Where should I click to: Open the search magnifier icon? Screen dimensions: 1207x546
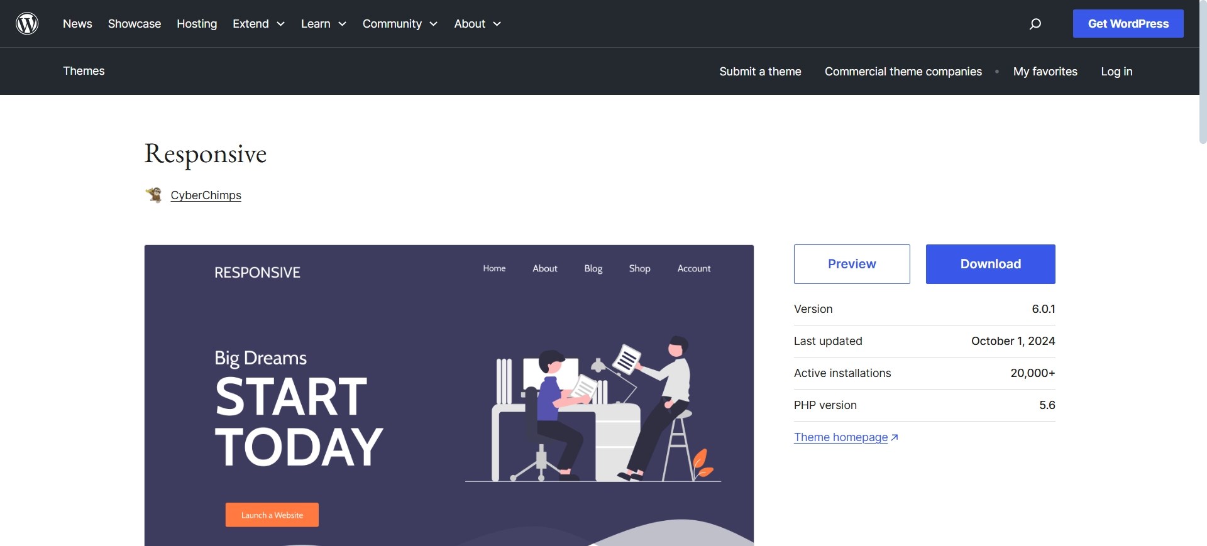pos(1035,24)
